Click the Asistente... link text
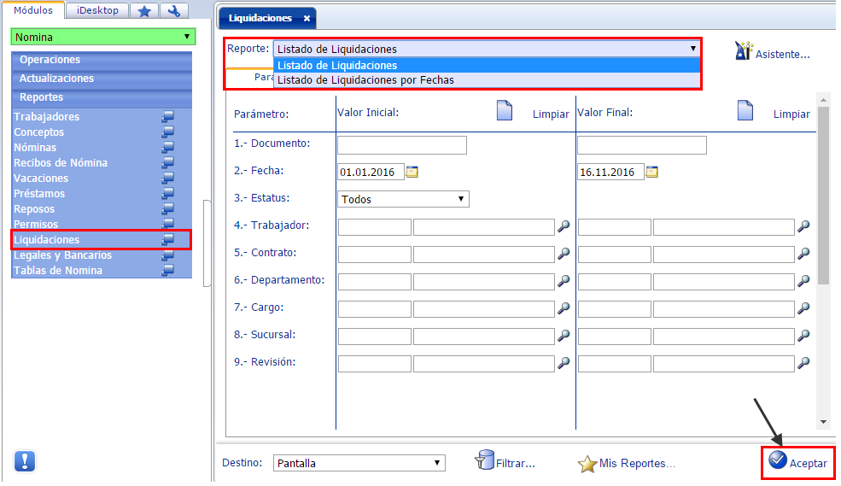 [783, 54]
